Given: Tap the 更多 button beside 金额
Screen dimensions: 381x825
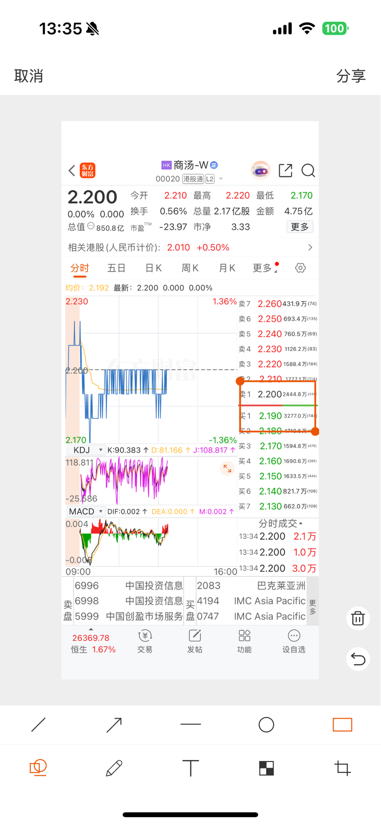Looking at the screenshot, I should [x=300, y=226].
